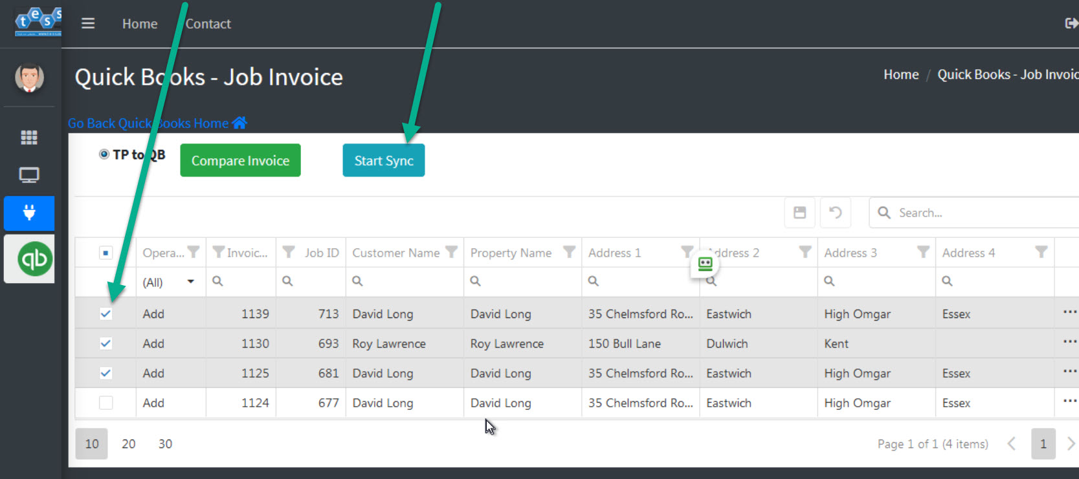
Task: Open more options for invoice 1124 row
Action: click(x=1069, y=401)
